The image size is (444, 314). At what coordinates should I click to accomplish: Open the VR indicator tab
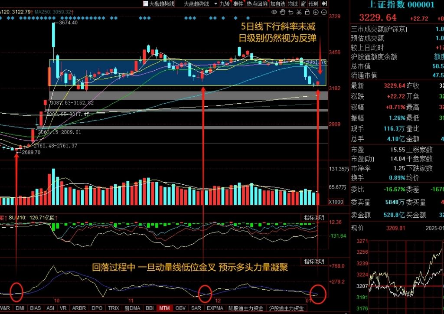(x=63, y=308)
